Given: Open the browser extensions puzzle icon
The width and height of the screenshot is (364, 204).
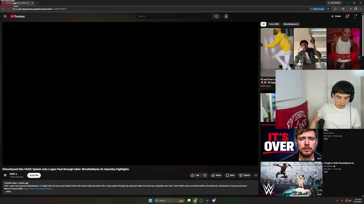Looking at the screenshot, I should pos(335,9).
